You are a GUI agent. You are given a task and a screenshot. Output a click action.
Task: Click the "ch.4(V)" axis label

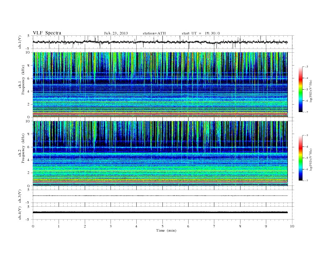pos(20,213)
